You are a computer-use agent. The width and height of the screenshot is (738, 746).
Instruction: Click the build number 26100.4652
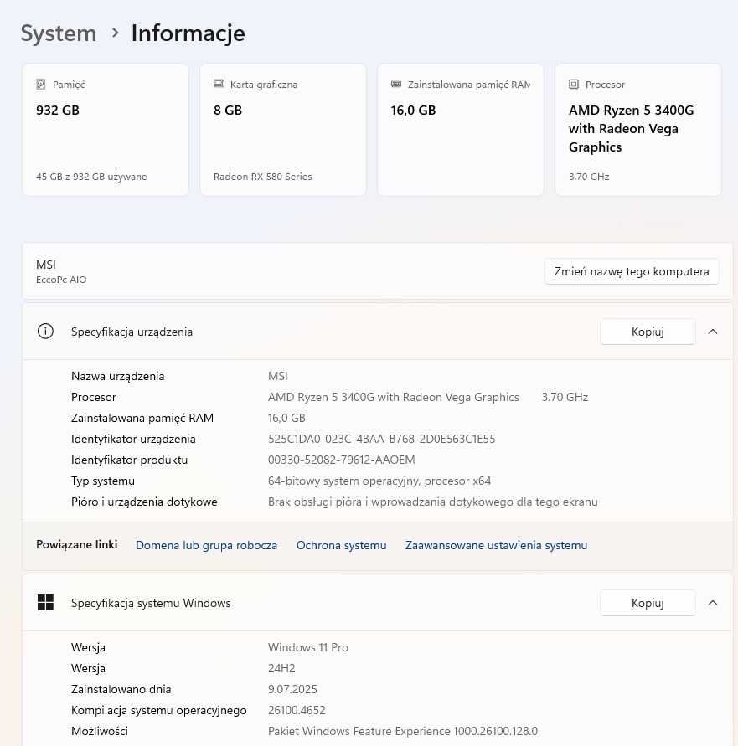click(297, 710)
